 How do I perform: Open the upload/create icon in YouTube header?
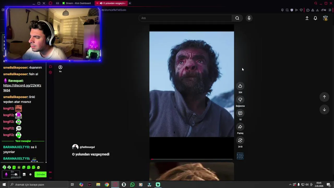point(307,18)
